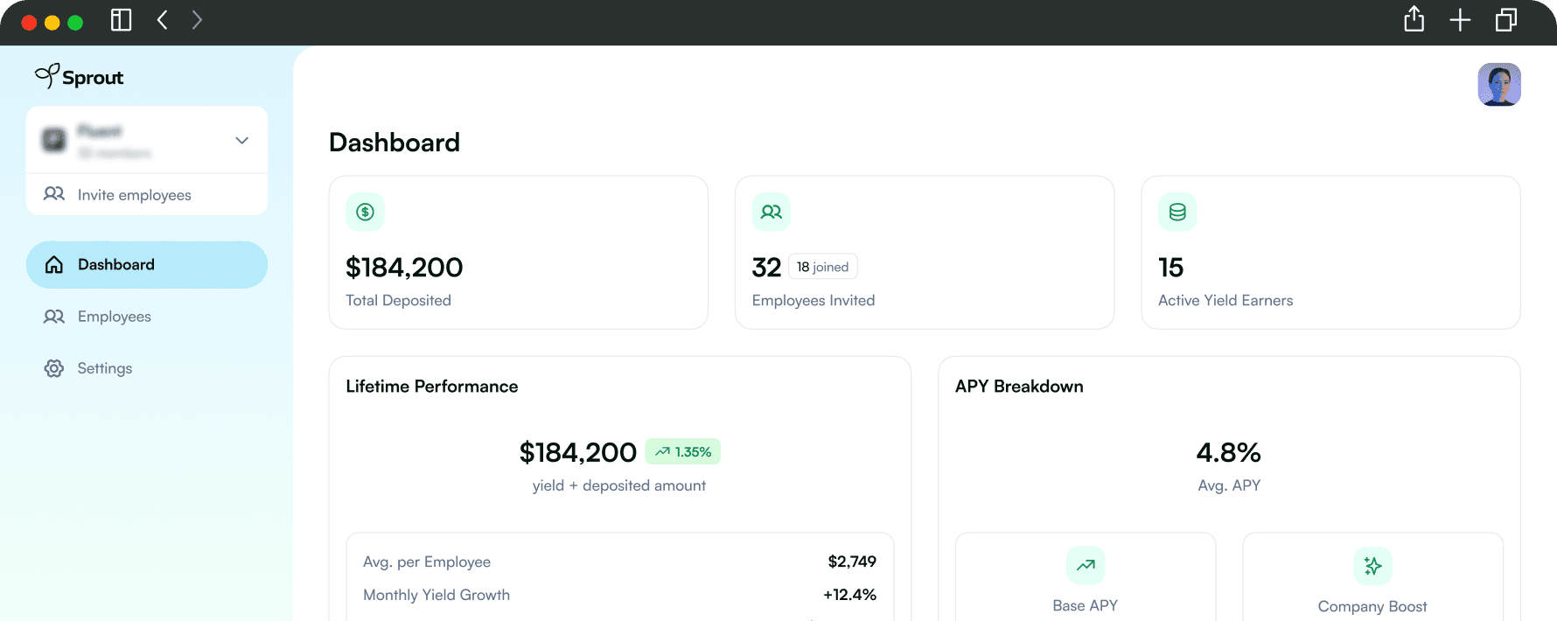The height and width of the screenshot is (621, 1557).
Task: Click the dollar icon on Total Deposited card
Action: coord(365,212)
